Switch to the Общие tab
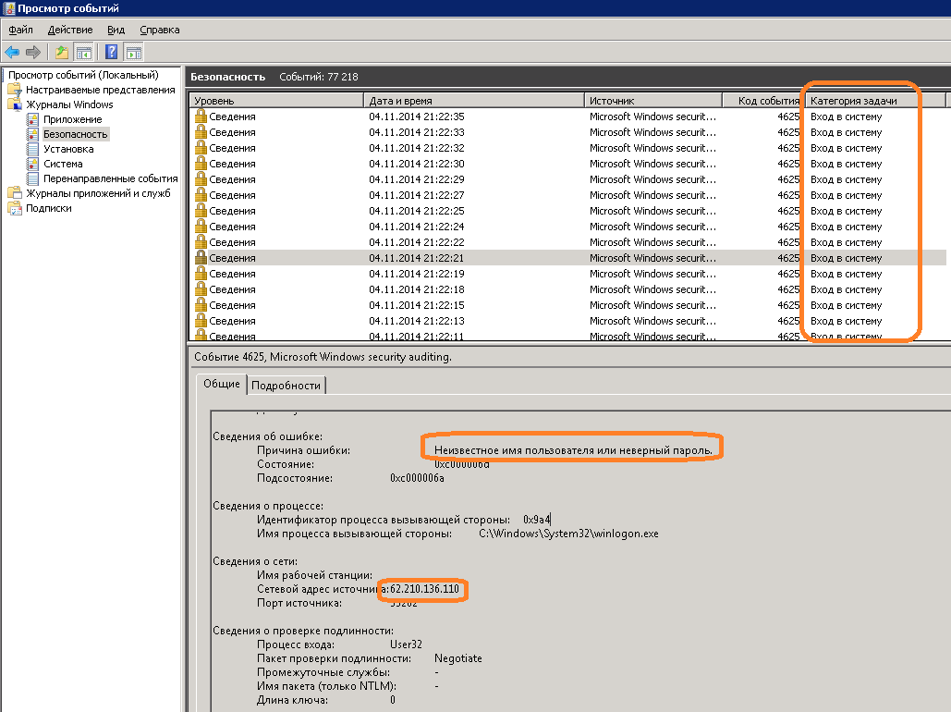The width and height of the screenshot is (951, 712). coord(222,384)
